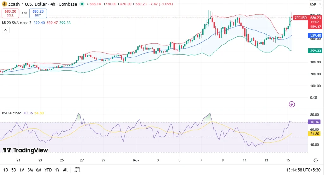This screenshot has height=175, width=324.
Task: Click the green market status dot
Action: tap(82, 4)
